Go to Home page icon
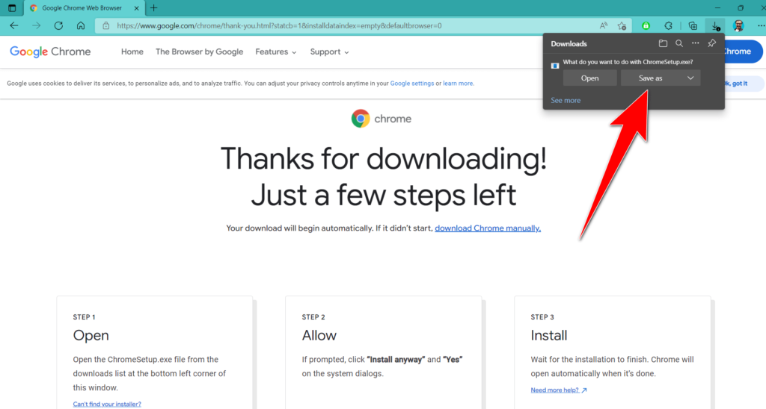 pos(81,26)
